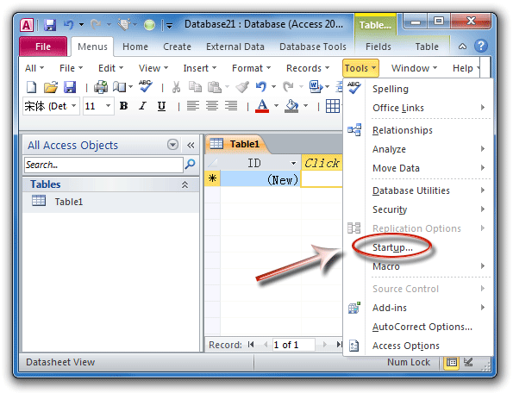
Task: Switch to the Home ribbon tab
Action: [135, 47]
